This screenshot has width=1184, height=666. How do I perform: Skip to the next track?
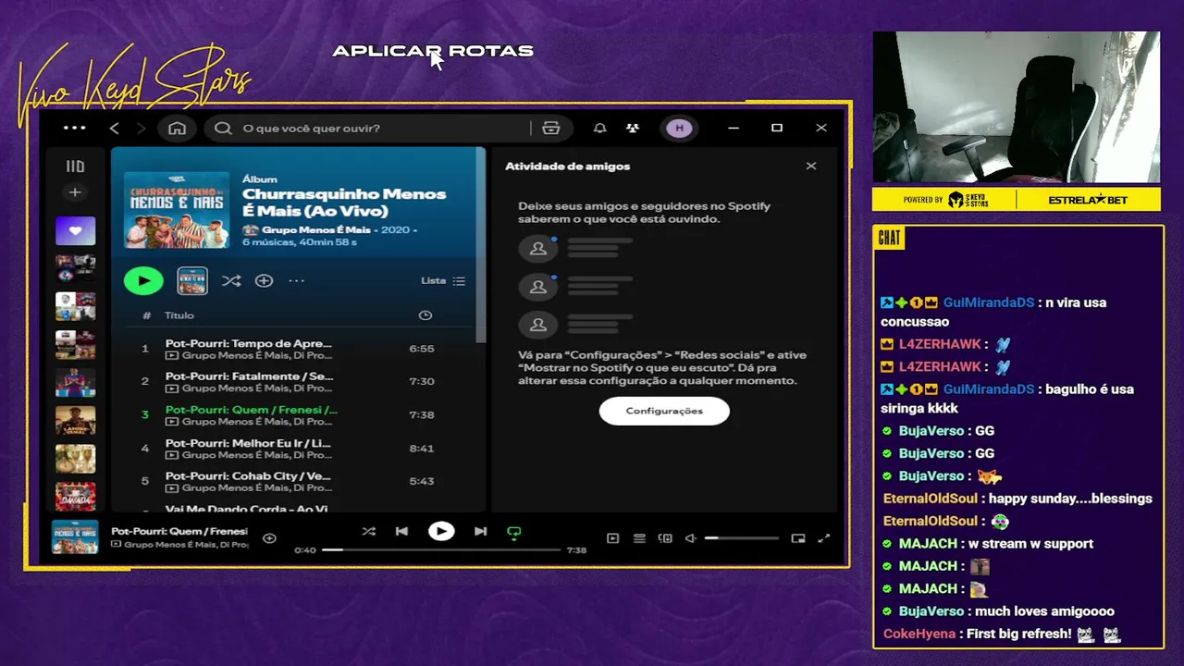pyautogui.click(x=480, y=531)
